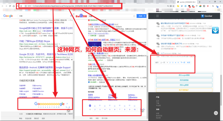Image resolution: width=223 pixels, height=121 pixels.
Task: Expand dropdown arrow beside the skype.com result URL
Action: (59, 44)
